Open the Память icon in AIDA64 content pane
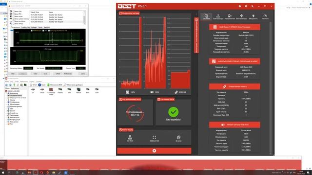 pos(60,90)
